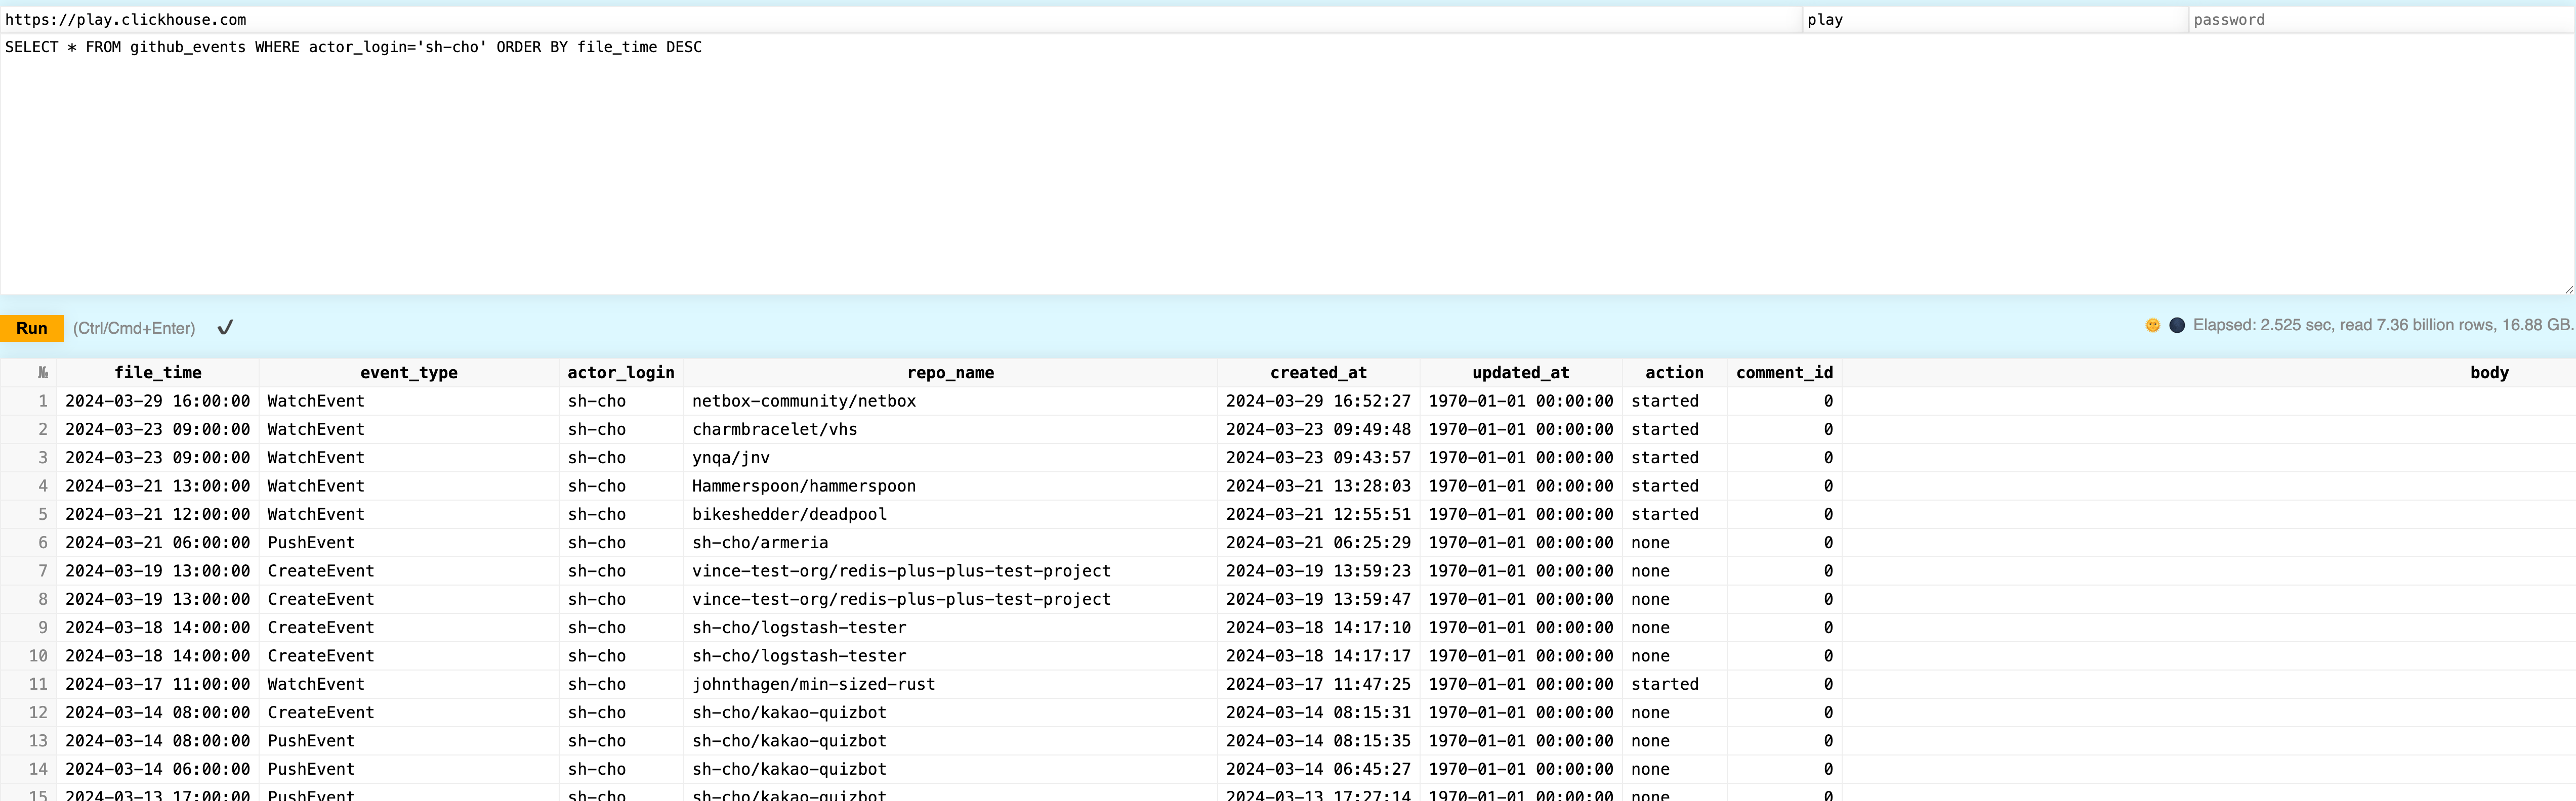
Task: Click into the SQL query editor
Action: click(x=1200, y=160)
